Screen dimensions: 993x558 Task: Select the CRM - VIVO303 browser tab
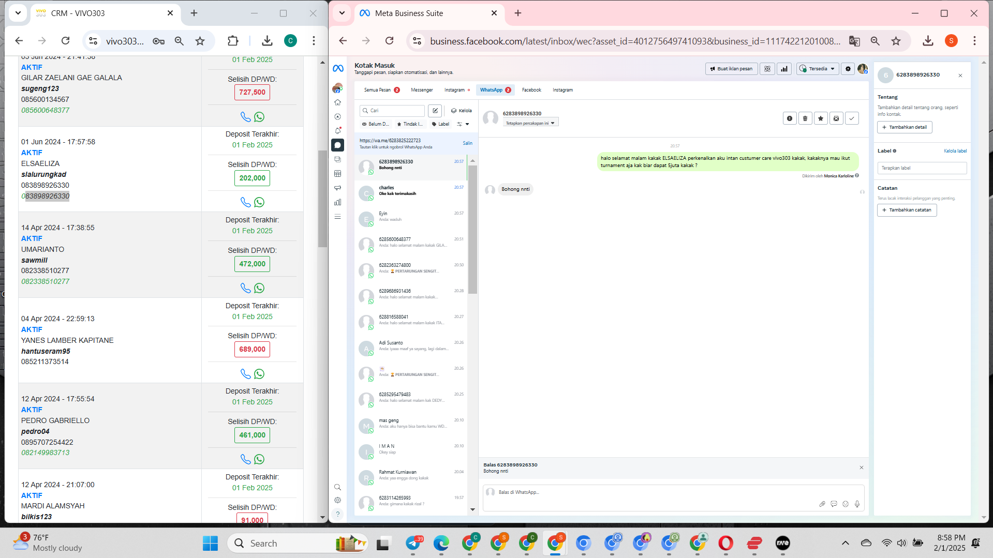coord(106,13)
